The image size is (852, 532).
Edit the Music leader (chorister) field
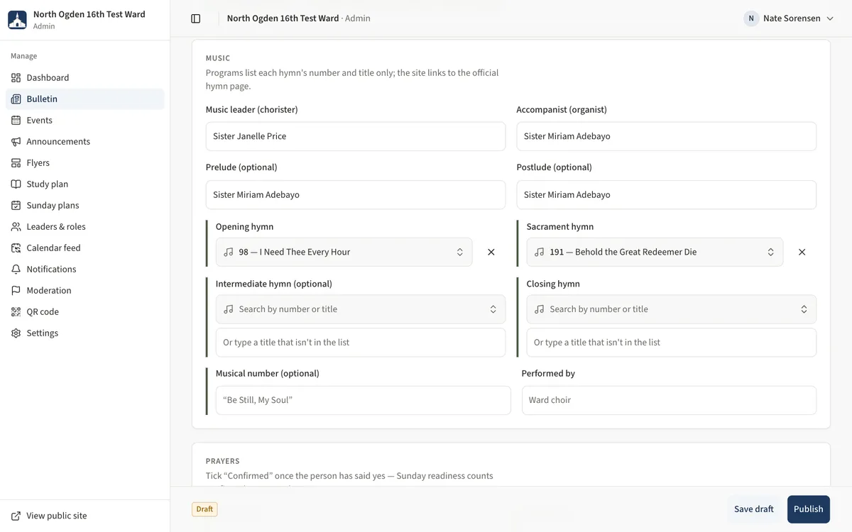(x=356, y=136)
